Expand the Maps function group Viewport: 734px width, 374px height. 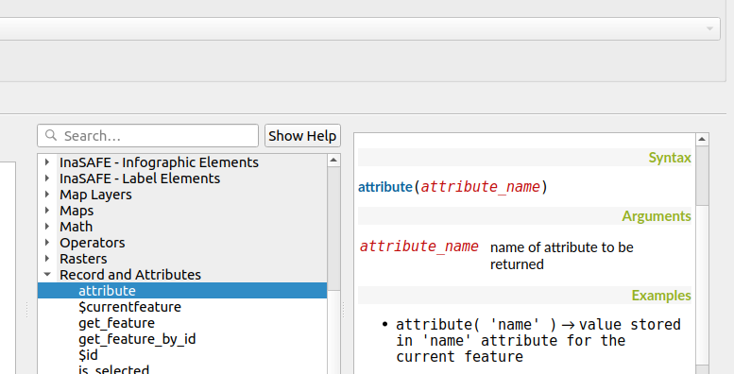tap(47, 211)
